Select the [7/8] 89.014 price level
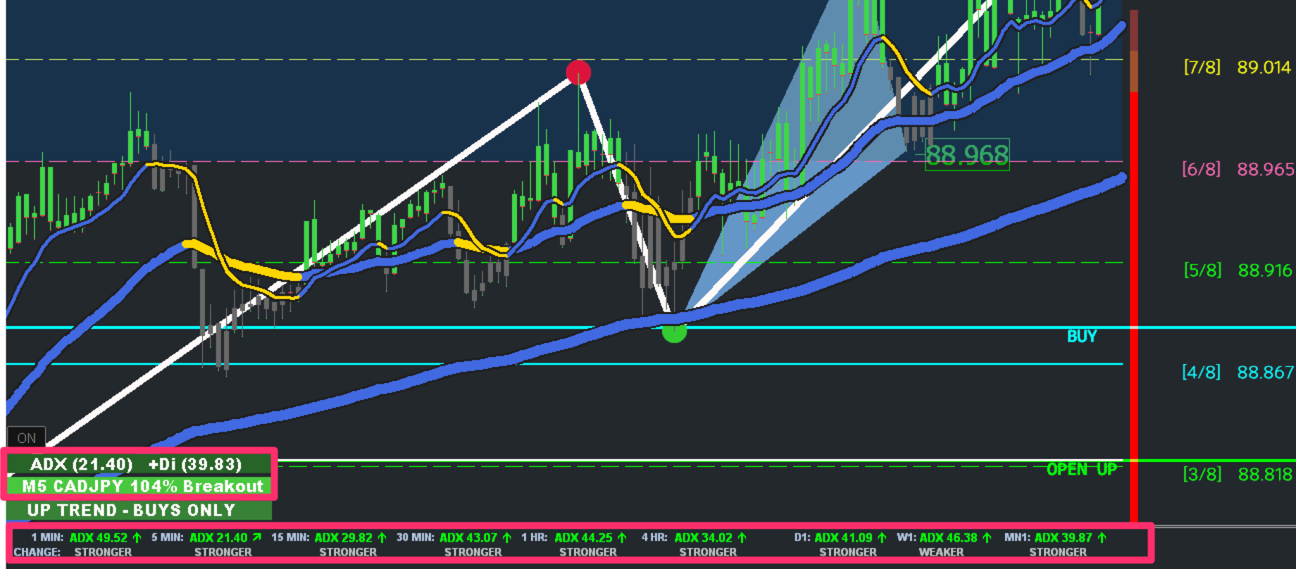This screenshot has height=569, width=1296. (1237, 67)
